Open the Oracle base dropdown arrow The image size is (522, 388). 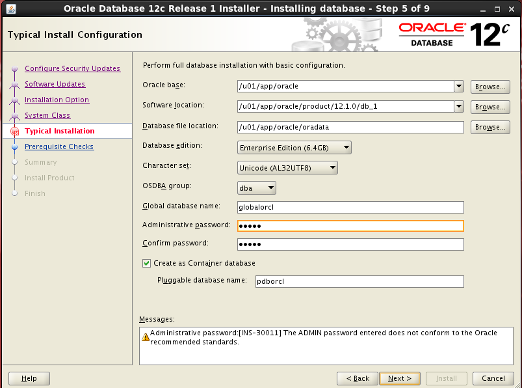[459, 87]
